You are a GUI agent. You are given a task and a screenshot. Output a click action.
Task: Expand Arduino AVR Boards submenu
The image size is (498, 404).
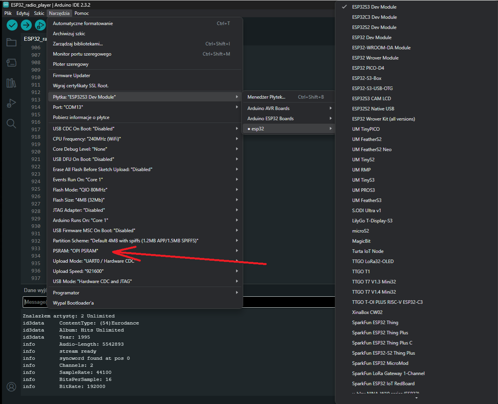[289, 108]
